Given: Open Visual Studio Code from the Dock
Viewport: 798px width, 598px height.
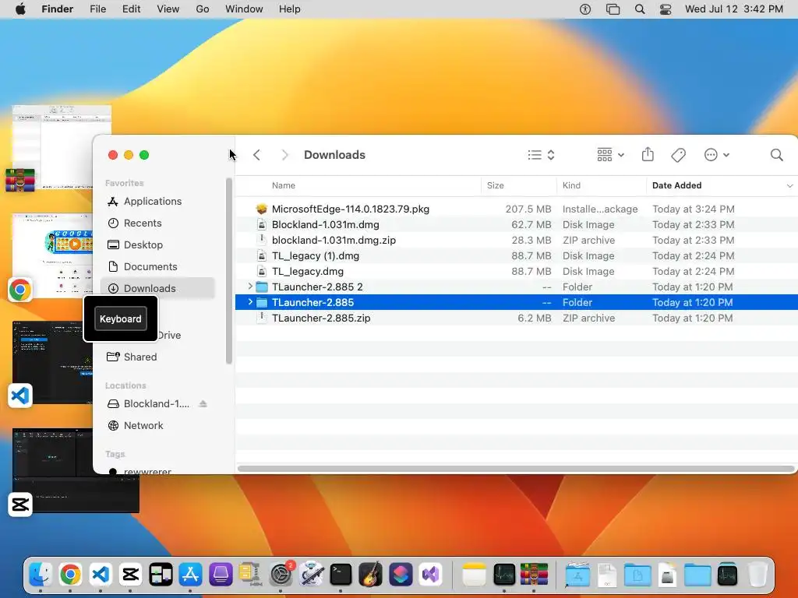Looking at the screenshot, I should (x=101, y=574).
